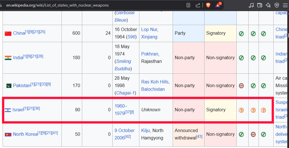The width and height of the screenshot is (289, 148).
Task: Click the red minus icon in North Korea row
Action: (x=253, y=134)
